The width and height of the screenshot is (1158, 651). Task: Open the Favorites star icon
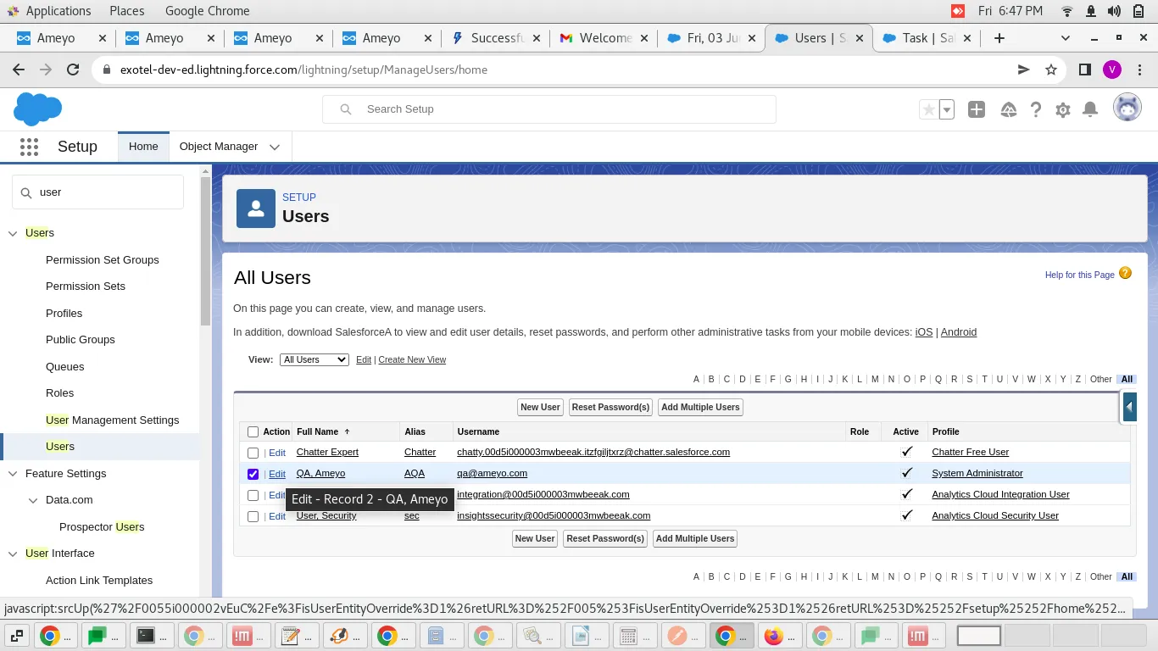[929, 109]
